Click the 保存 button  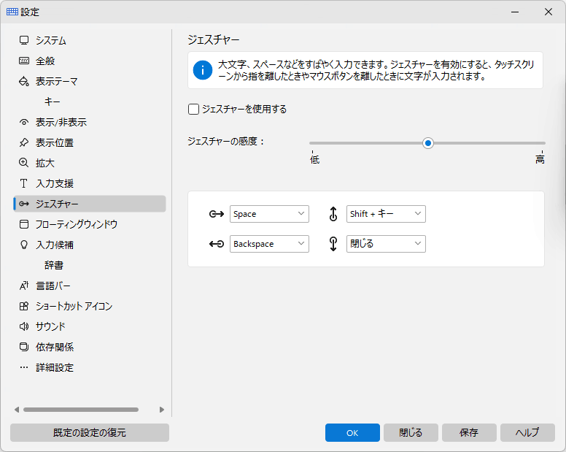click(469, 432)
